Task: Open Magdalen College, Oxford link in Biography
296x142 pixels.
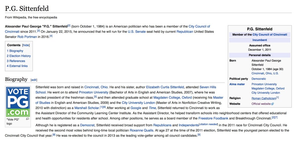Action: 173,98
